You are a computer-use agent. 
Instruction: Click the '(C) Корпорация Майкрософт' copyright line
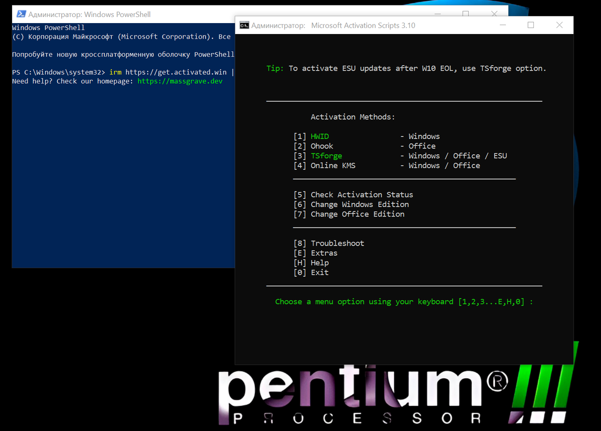121,37
